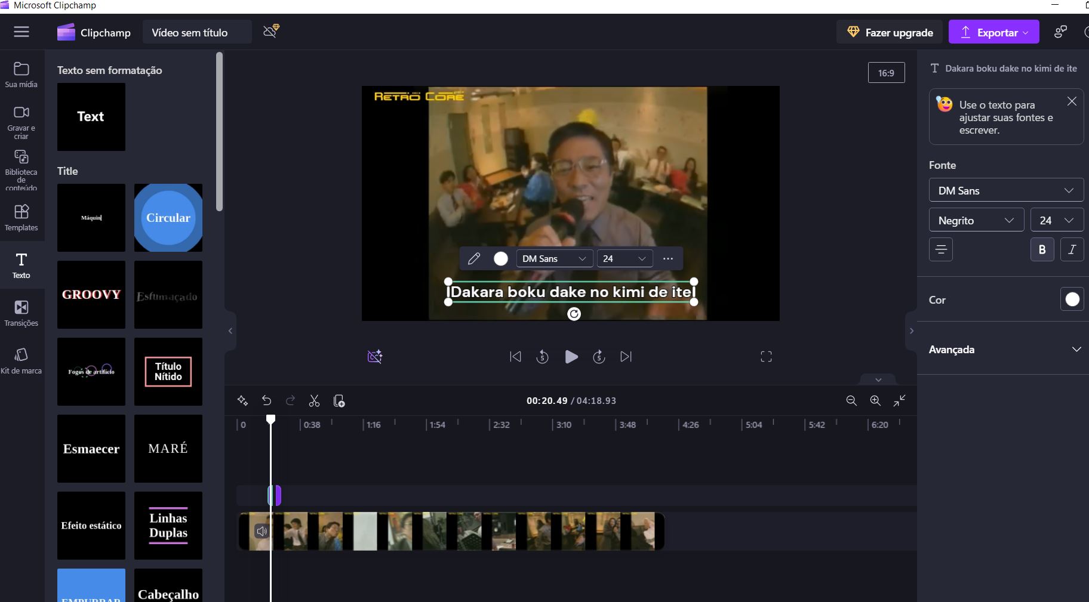
Task: Open the DM Sans Fonte dropdown
Action: click(1006, 190)
